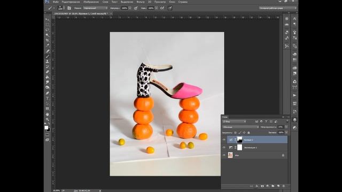
Task: Open the workspace switcher dropdown
Action: pyautogui.click(x=278, y=8)
